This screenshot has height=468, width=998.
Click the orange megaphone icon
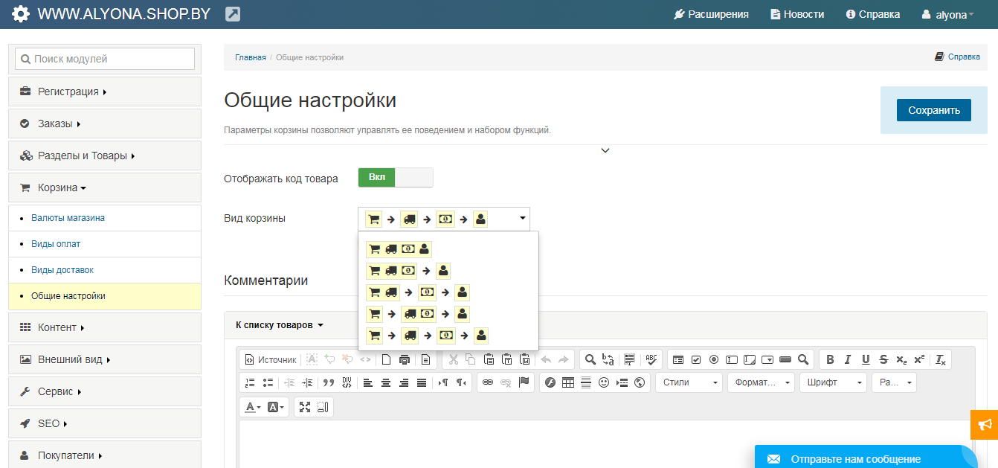pos(985,424)
